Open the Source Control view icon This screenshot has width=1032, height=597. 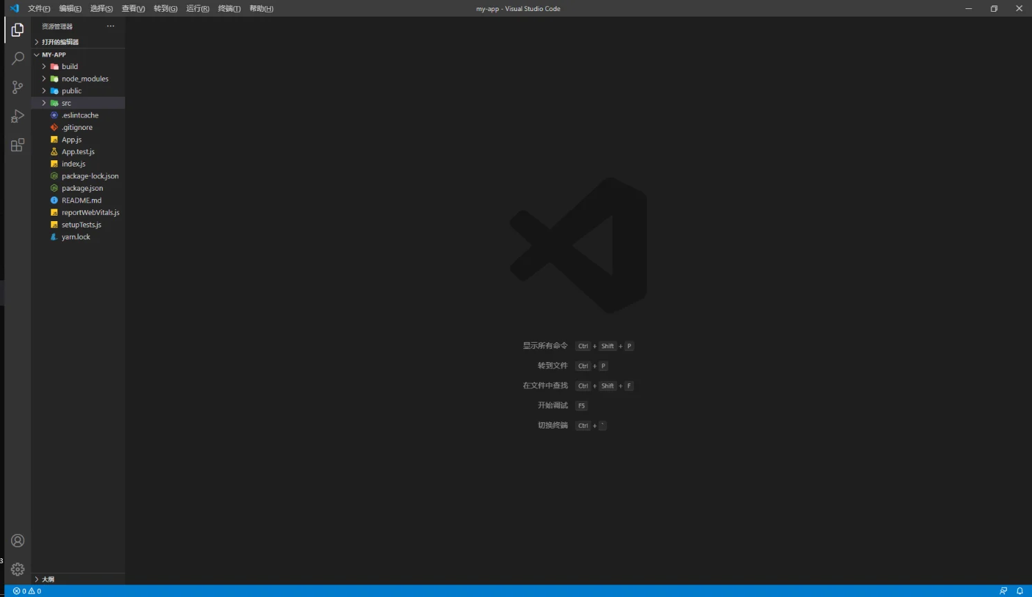pos(17,88)
